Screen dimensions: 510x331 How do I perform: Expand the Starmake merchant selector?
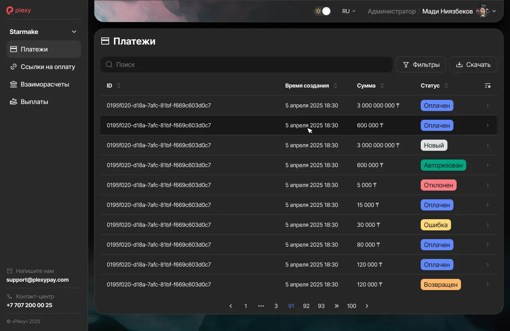(x=74, y=32)
